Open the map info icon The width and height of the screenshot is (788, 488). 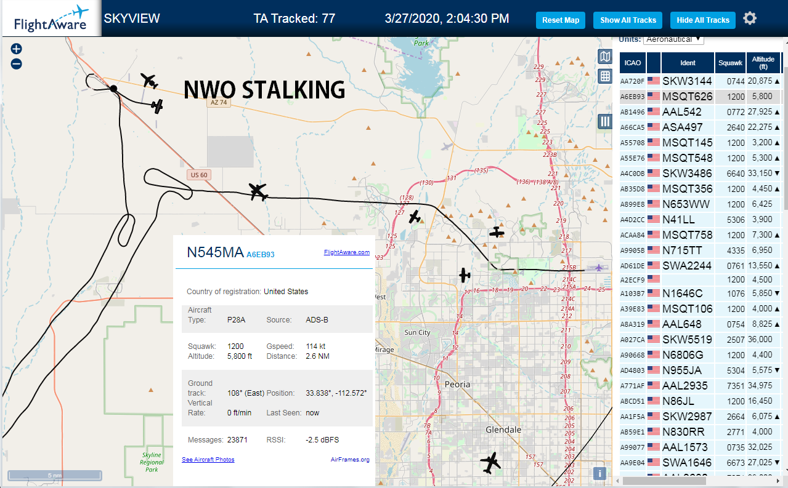click(x=599, y=473)
